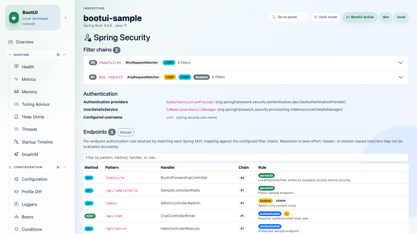The height and width of the screenshot is (234, 417).
Task: Click the Health heartbeat icon
Action: click(x=16, y=67)
